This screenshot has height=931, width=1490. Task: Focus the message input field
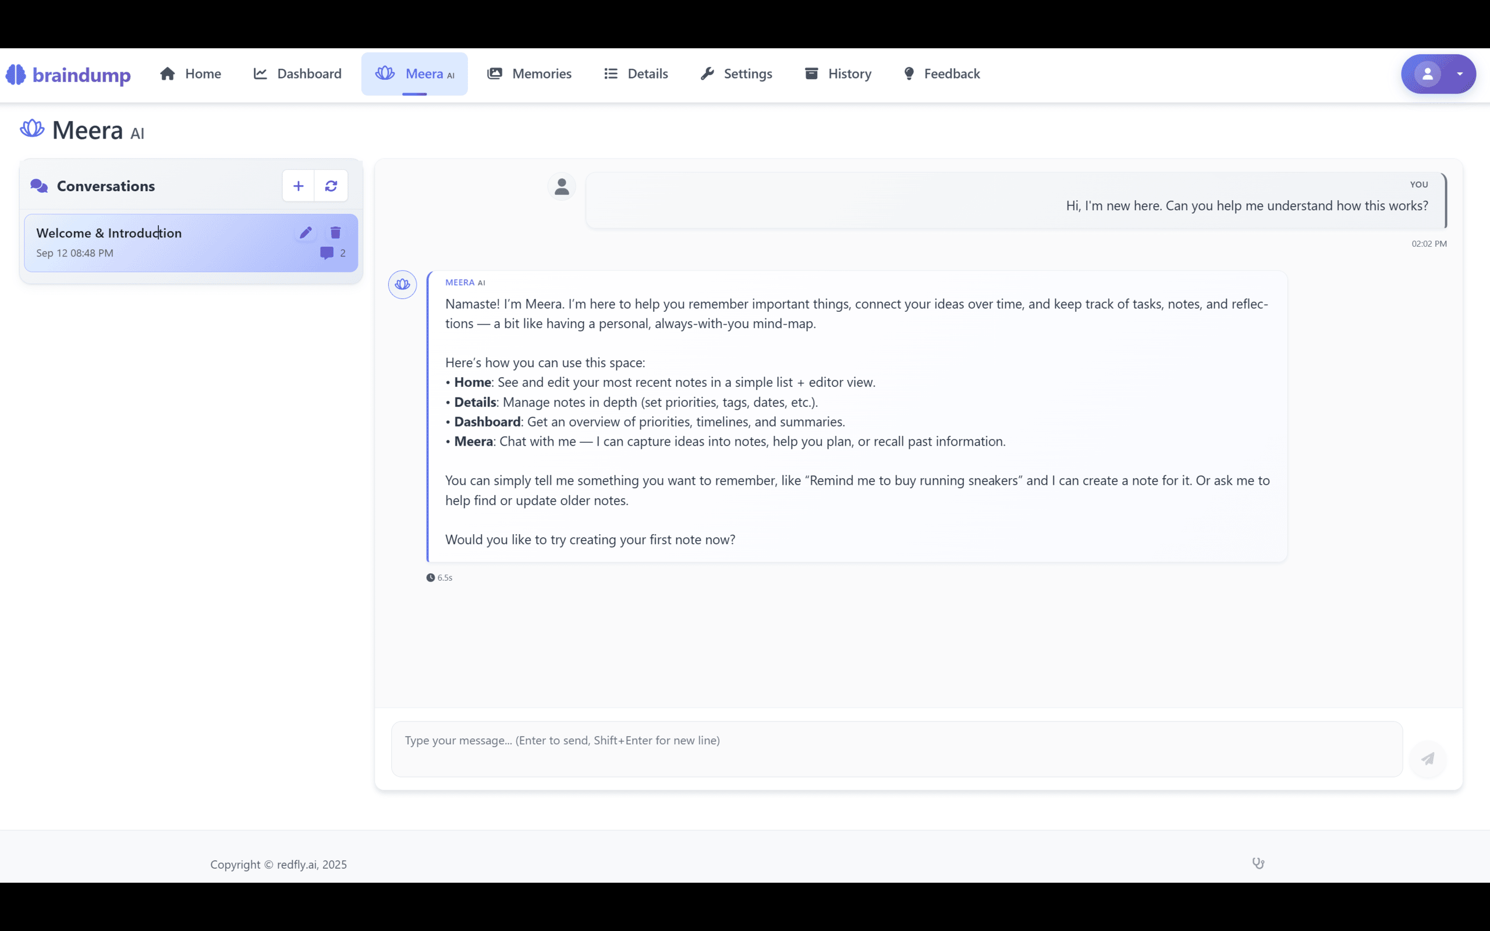(896, 749)
